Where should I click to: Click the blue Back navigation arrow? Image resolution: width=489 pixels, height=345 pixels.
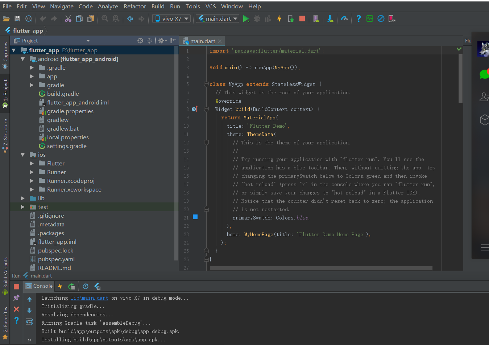(130, 19)
